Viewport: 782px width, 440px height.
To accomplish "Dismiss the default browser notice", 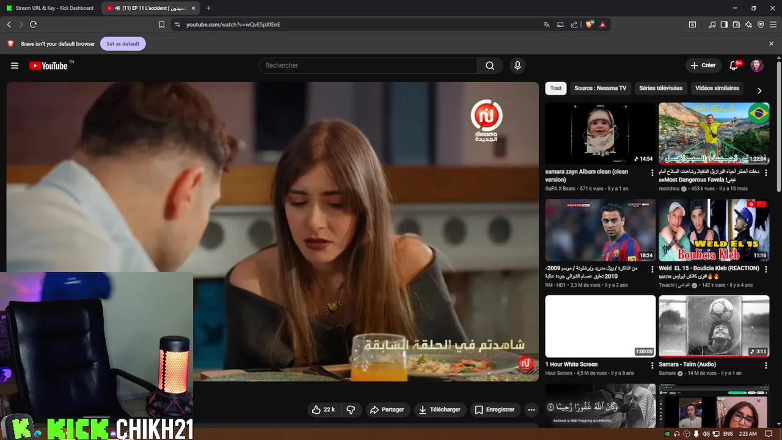I will (x=771, y=43).
